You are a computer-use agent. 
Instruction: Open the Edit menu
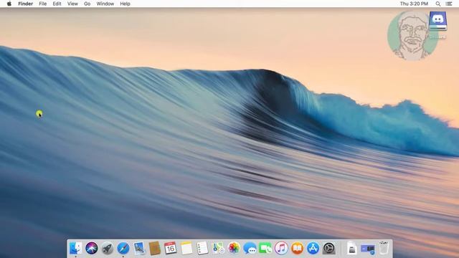pos(57,4)
